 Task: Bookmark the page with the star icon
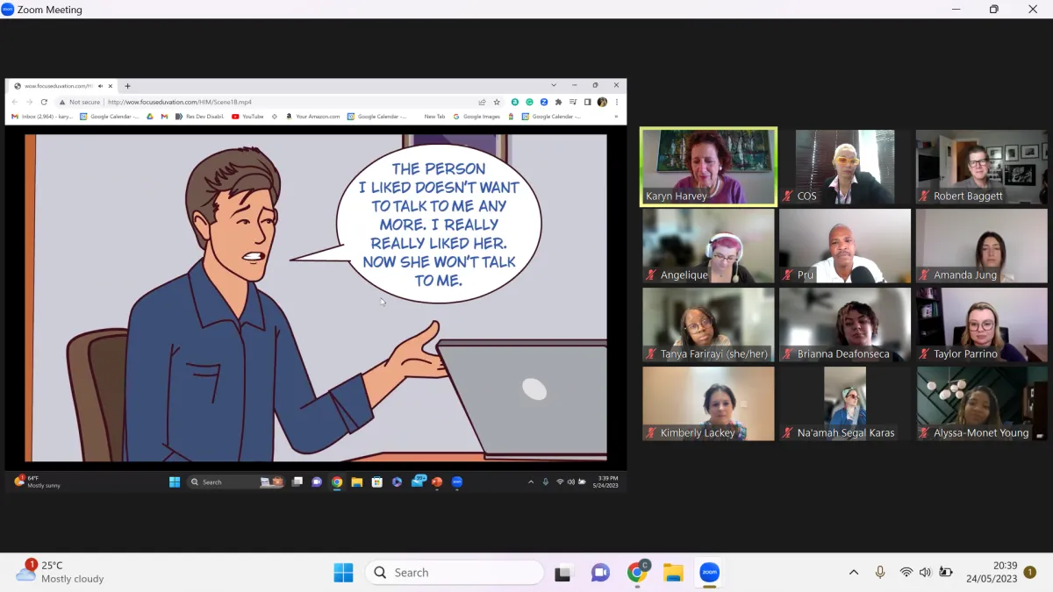[497, 102]
